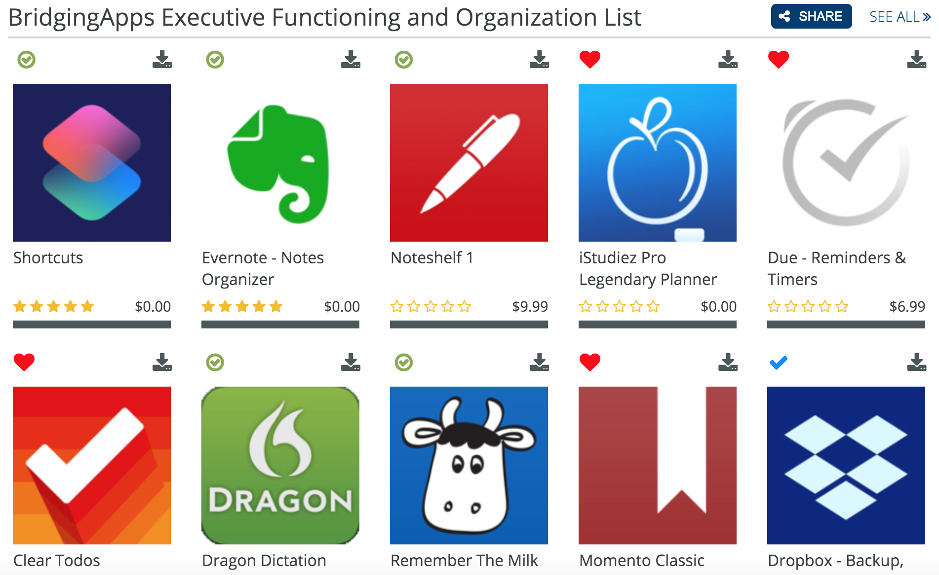Toggle the green checkmark above Dragon Dictation
This screenshot has width=939, height=575.
(x=215, y=362)
